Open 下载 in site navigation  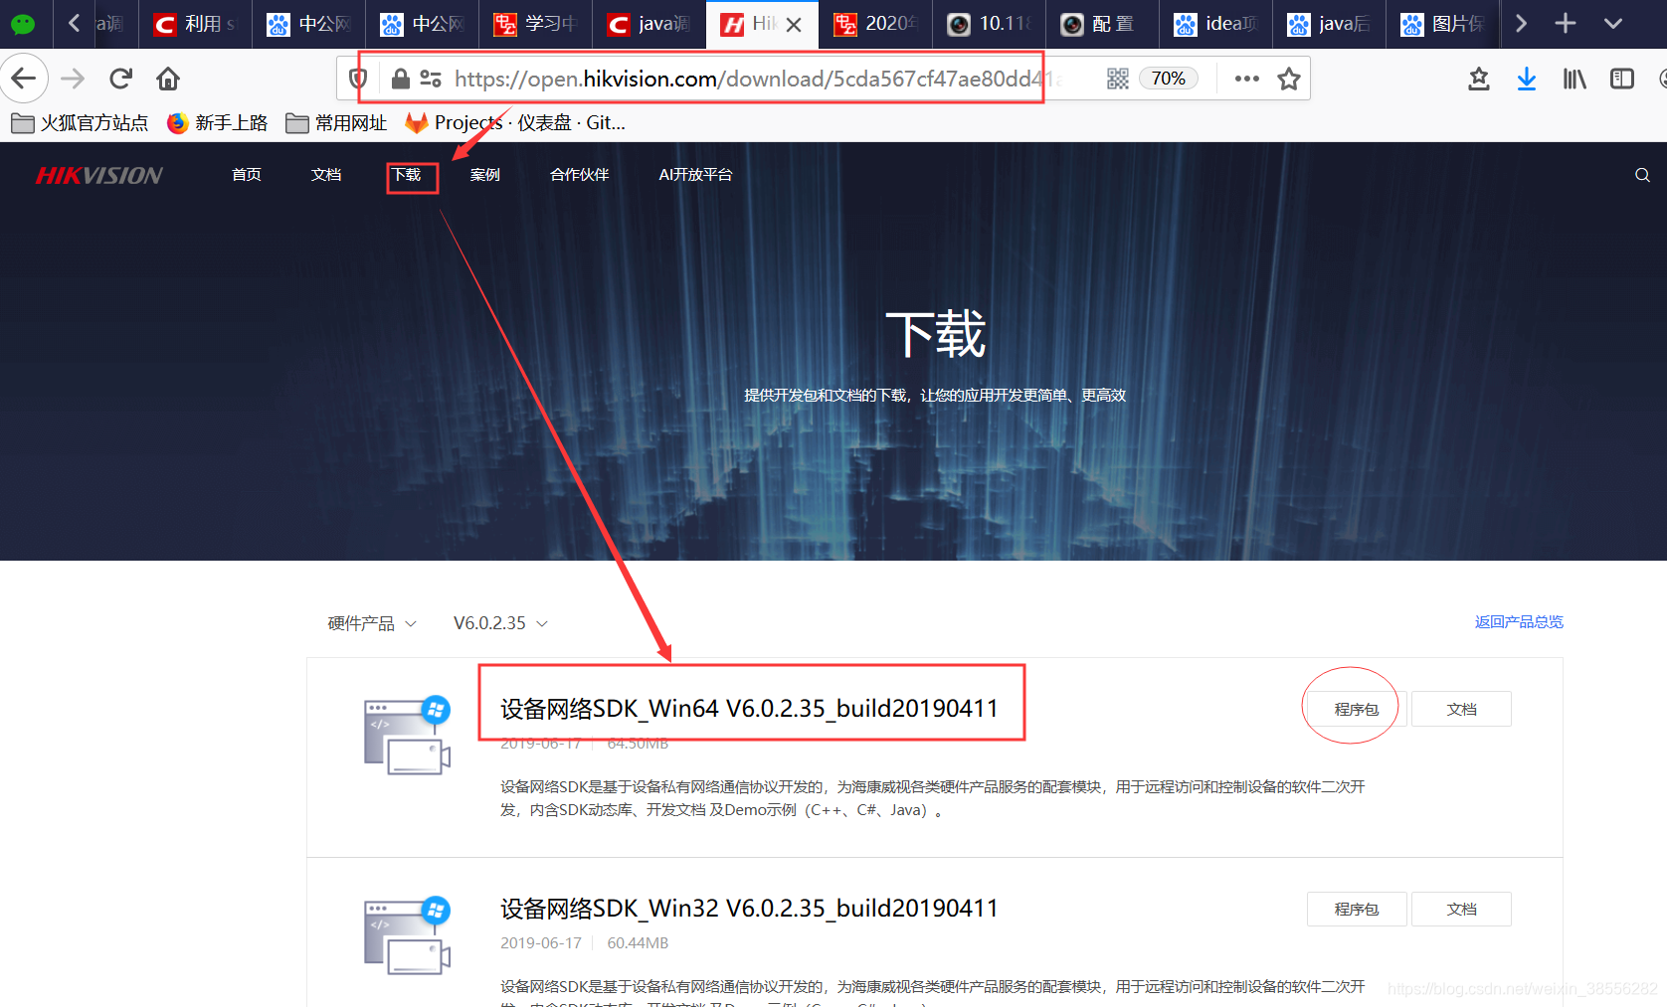(406, 175)
